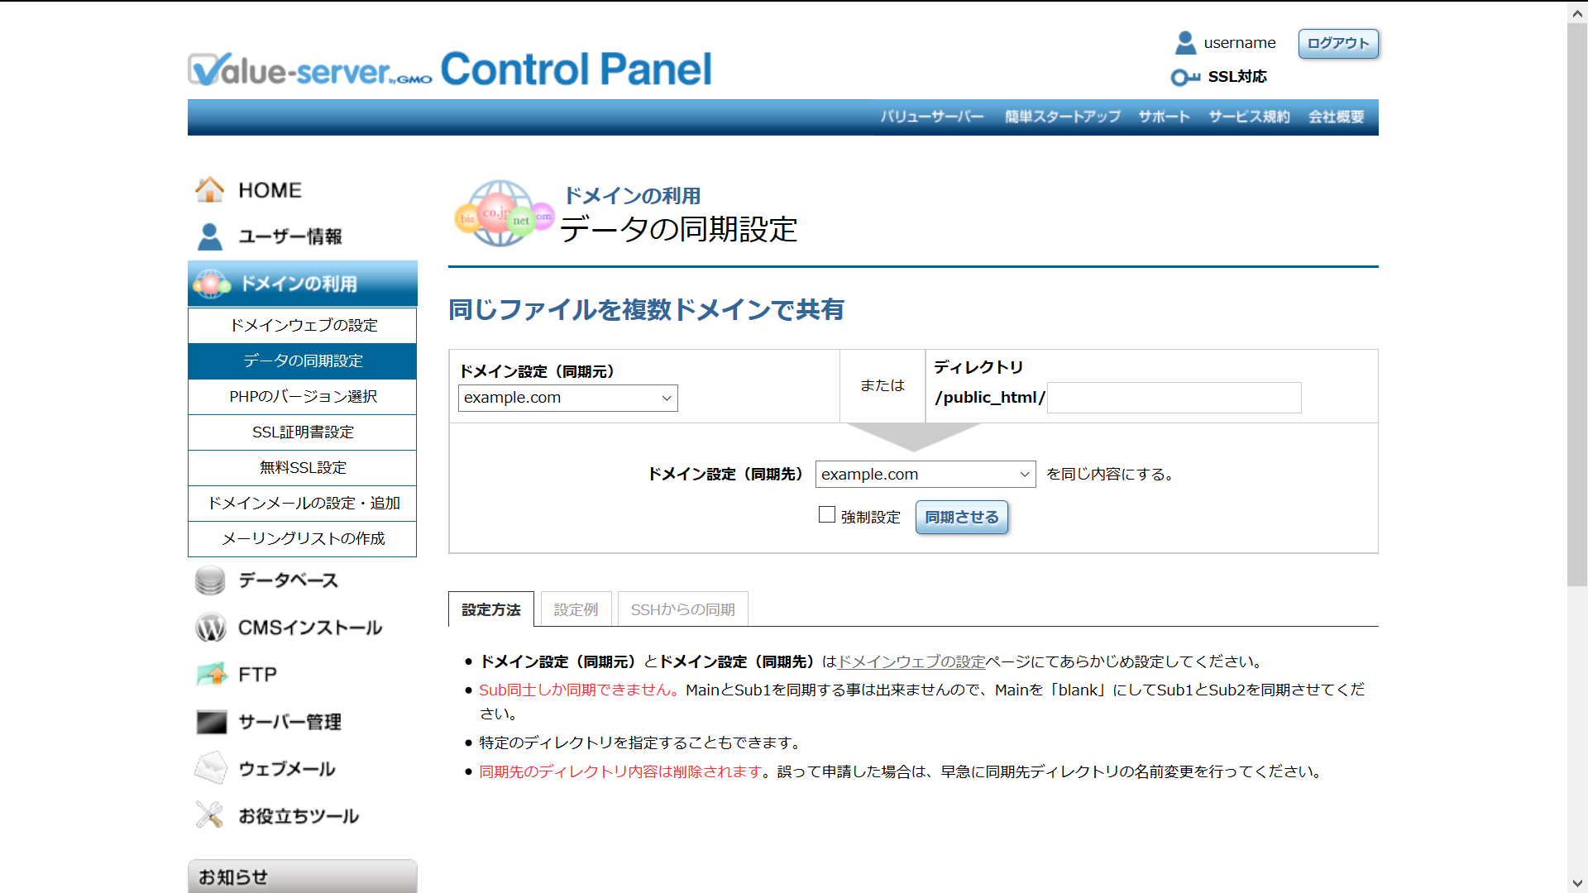
Task: Click the page scrollbar down arrow
Action: 1576,883
